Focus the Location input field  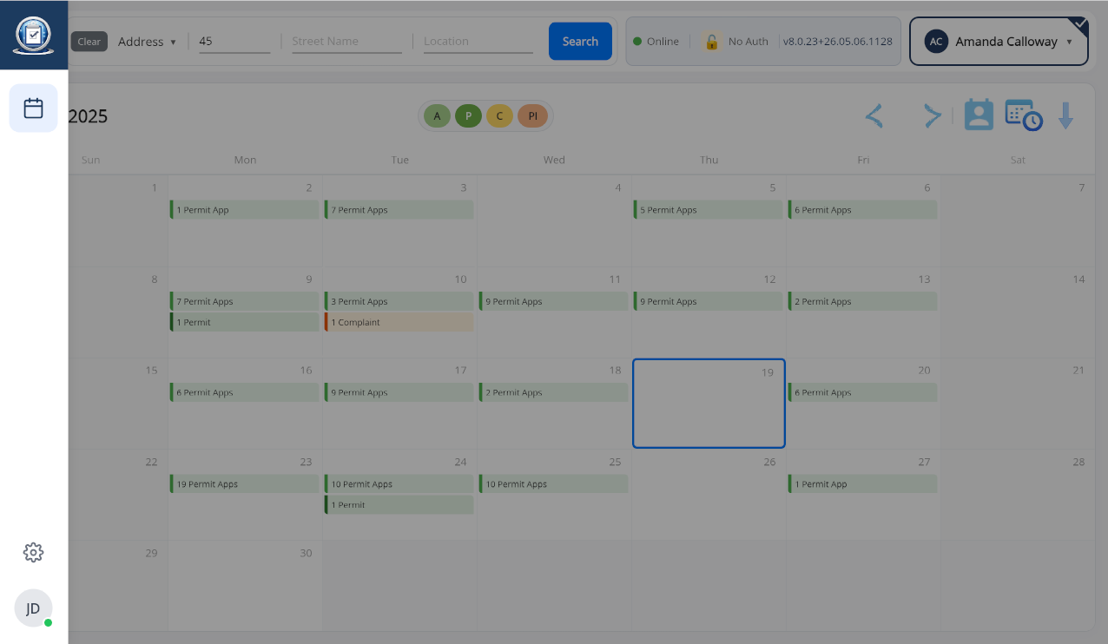coord(478,42)
